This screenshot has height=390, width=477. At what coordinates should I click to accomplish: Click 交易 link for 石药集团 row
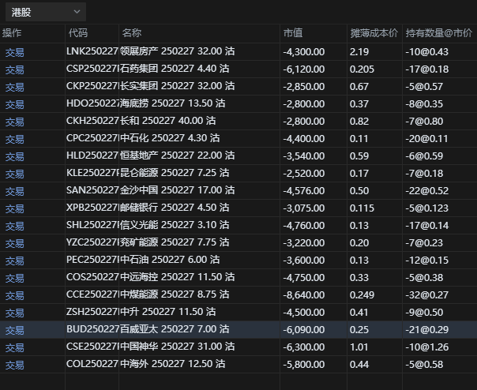click(x=14, y=69)
